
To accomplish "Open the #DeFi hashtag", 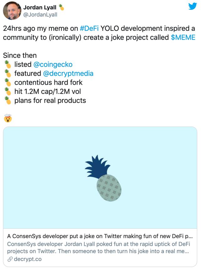I will tap(89, 28).
